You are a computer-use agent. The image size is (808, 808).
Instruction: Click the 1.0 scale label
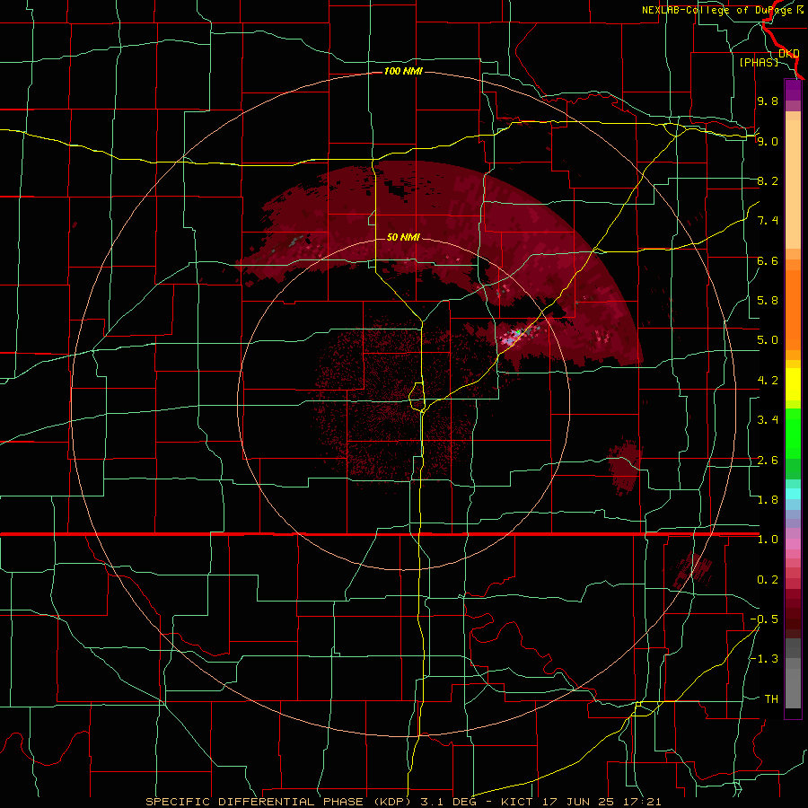pyautogui.click(x=768, y=540)
